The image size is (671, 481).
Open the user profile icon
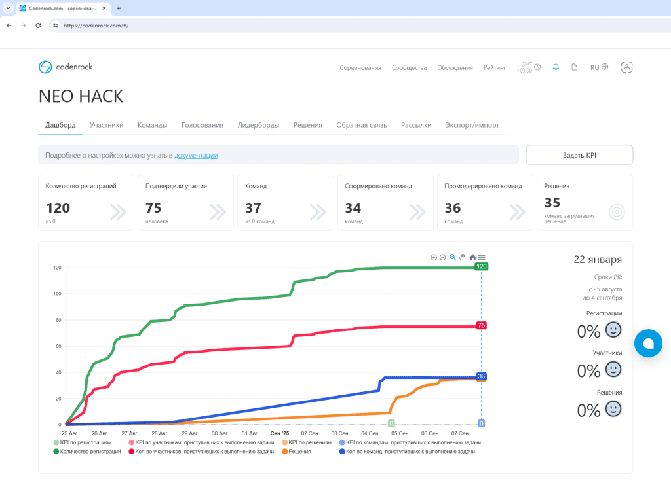[x=627, y=67]
